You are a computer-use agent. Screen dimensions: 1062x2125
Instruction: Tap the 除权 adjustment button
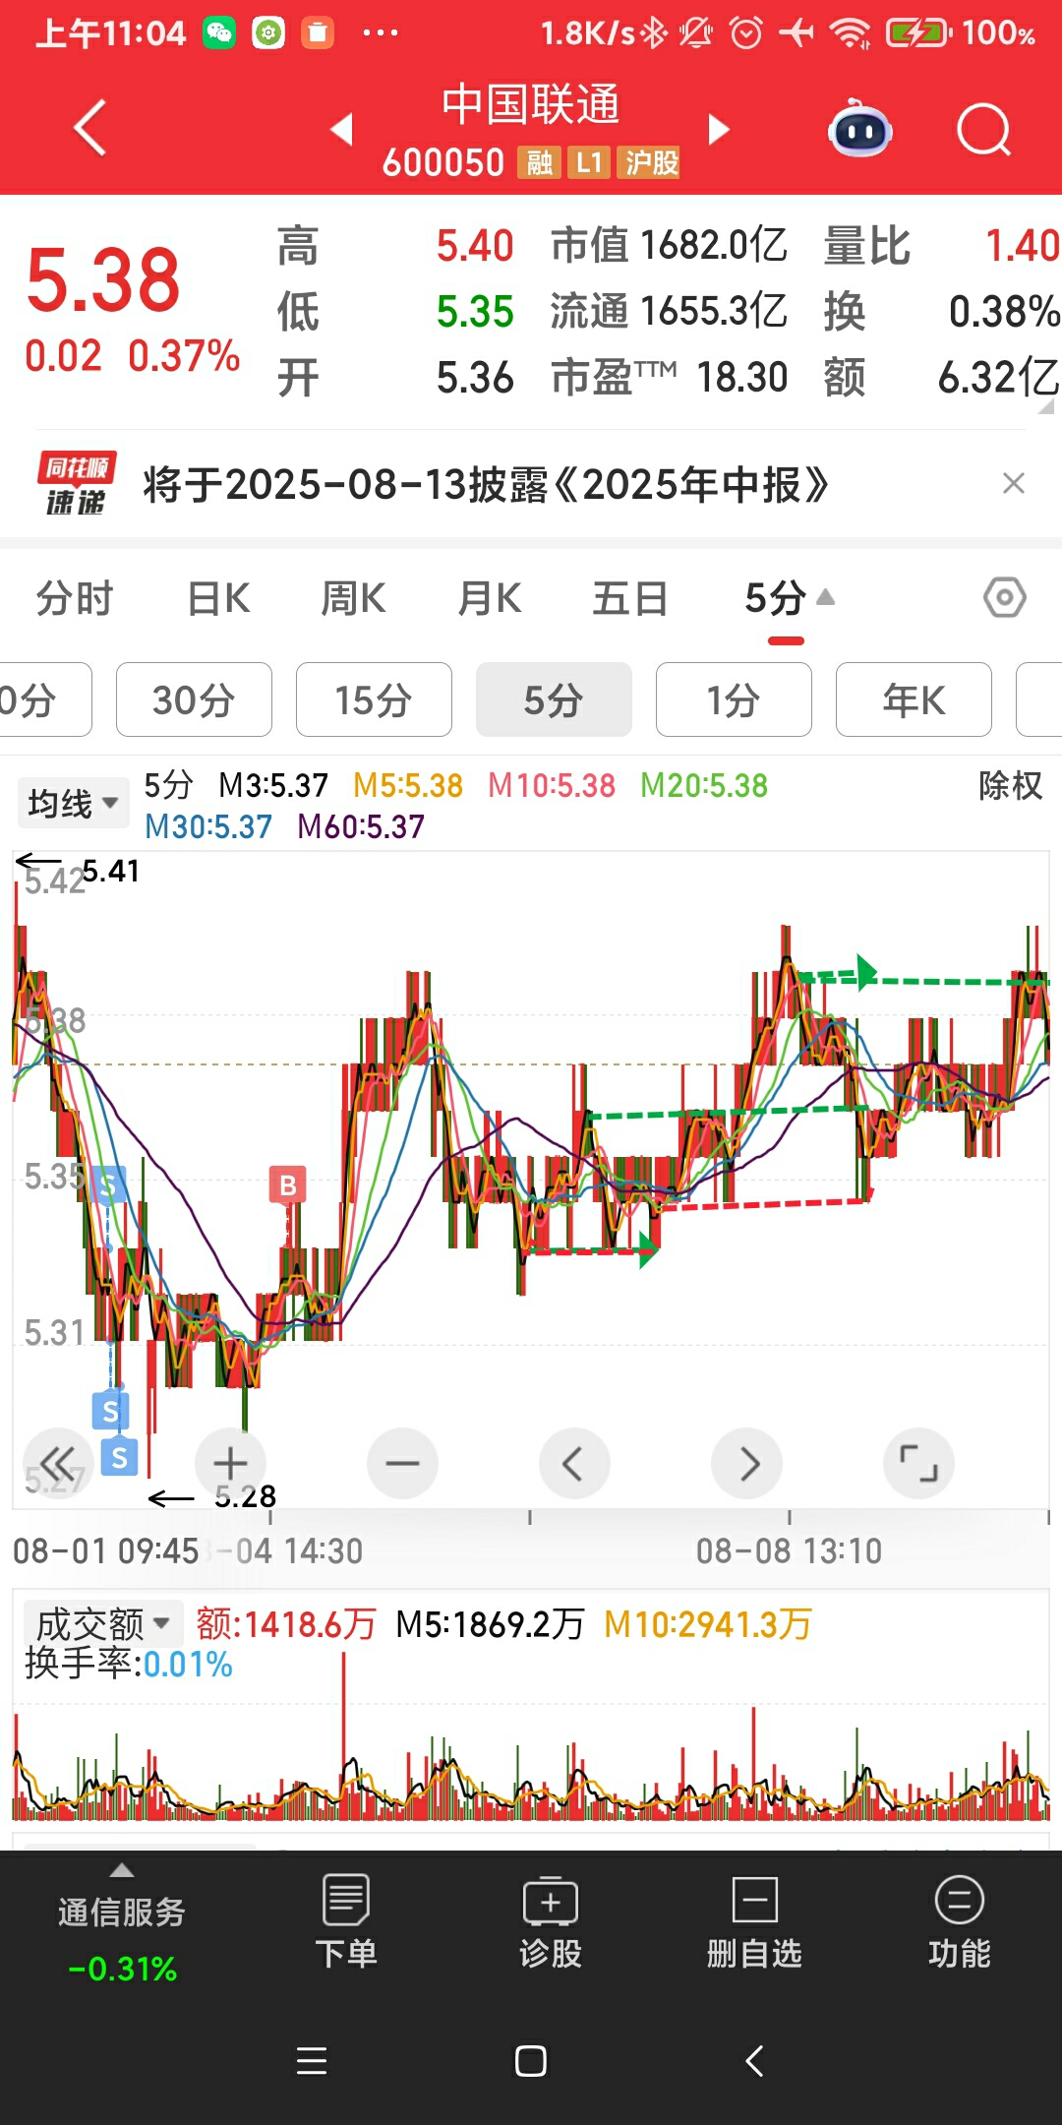1010,785
